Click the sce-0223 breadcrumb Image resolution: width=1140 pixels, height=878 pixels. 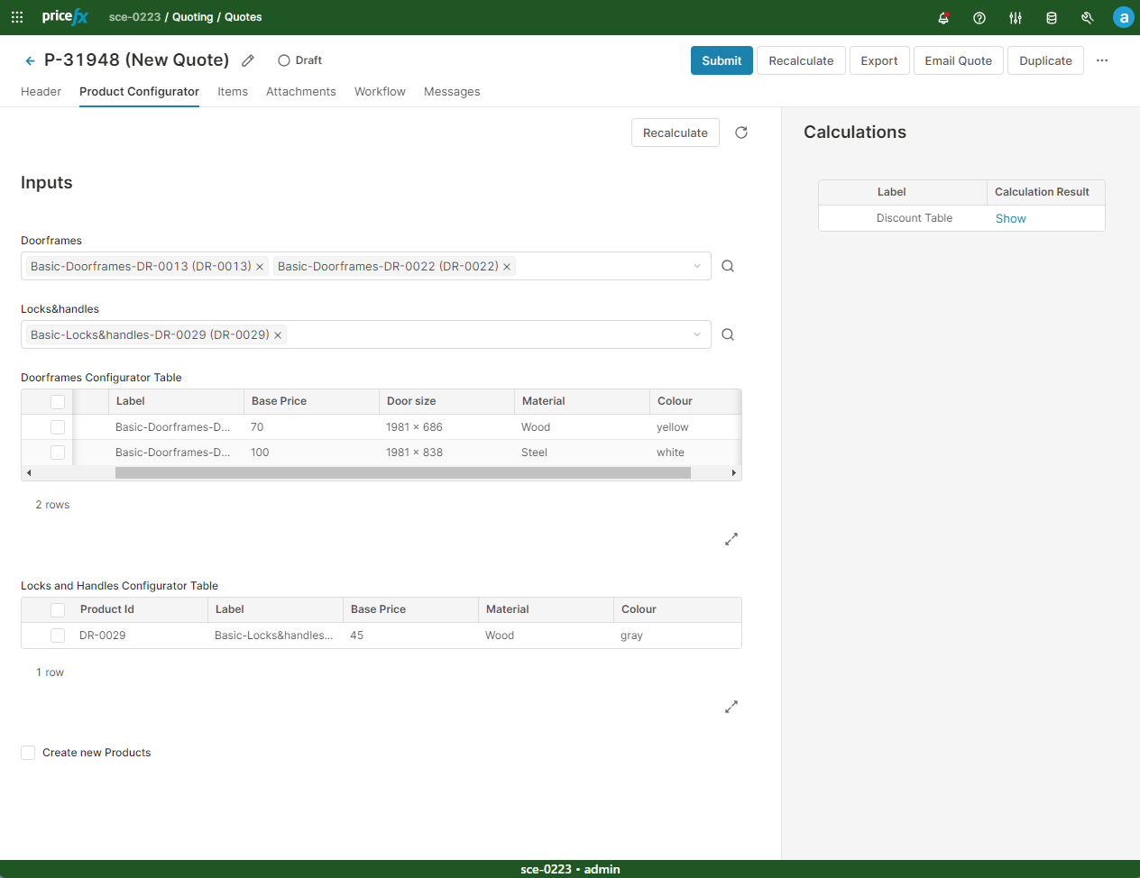tap(134, 17)
